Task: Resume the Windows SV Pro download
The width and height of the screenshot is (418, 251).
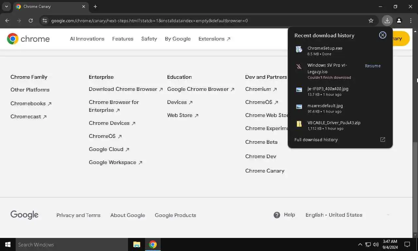Action: (x=373, y=66)
